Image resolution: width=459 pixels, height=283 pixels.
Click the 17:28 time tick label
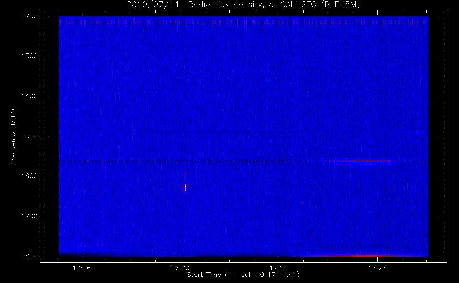click(x=377, y=268)
